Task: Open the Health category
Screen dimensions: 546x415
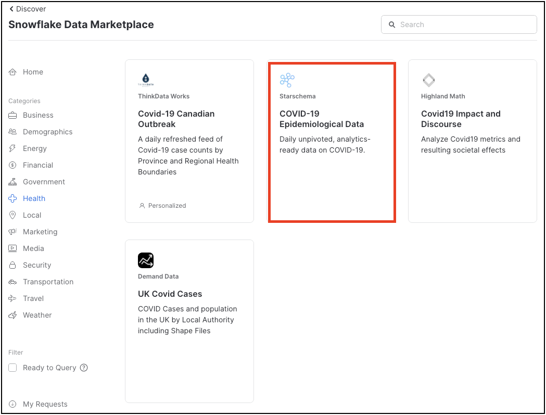Action: coord(34,198)
